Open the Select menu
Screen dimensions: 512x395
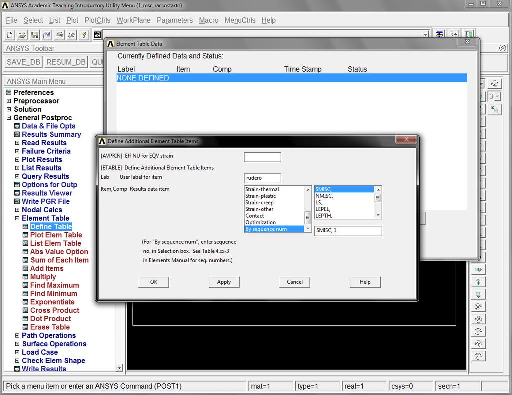(33, 20)
